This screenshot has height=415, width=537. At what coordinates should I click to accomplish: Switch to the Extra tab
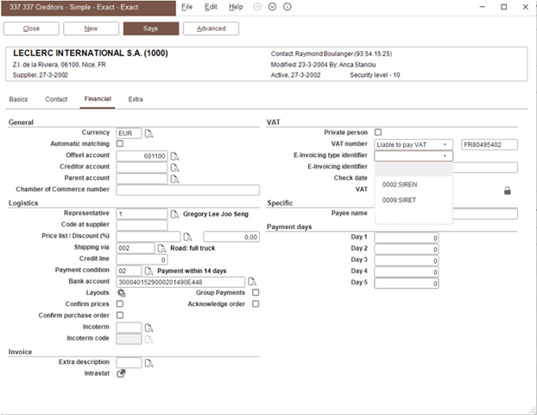coord(136,99)
